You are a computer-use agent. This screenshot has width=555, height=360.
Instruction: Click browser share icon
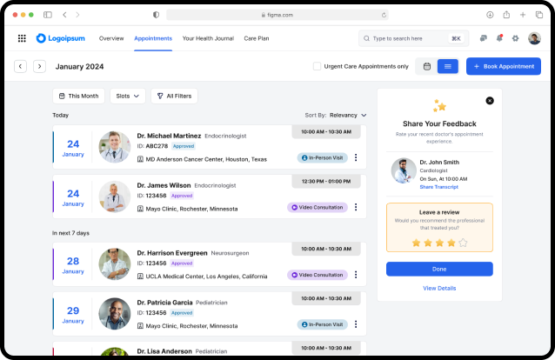pyautogui.click(x=506, y=15)
